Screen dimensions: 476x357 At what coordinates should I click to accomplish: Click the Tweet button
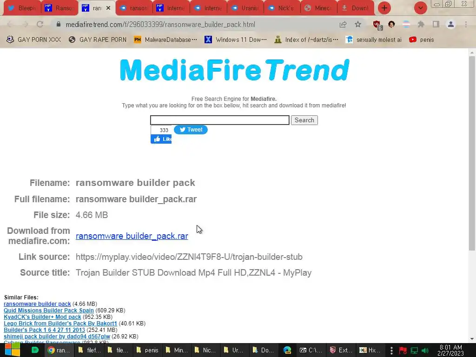click(191, 130)
